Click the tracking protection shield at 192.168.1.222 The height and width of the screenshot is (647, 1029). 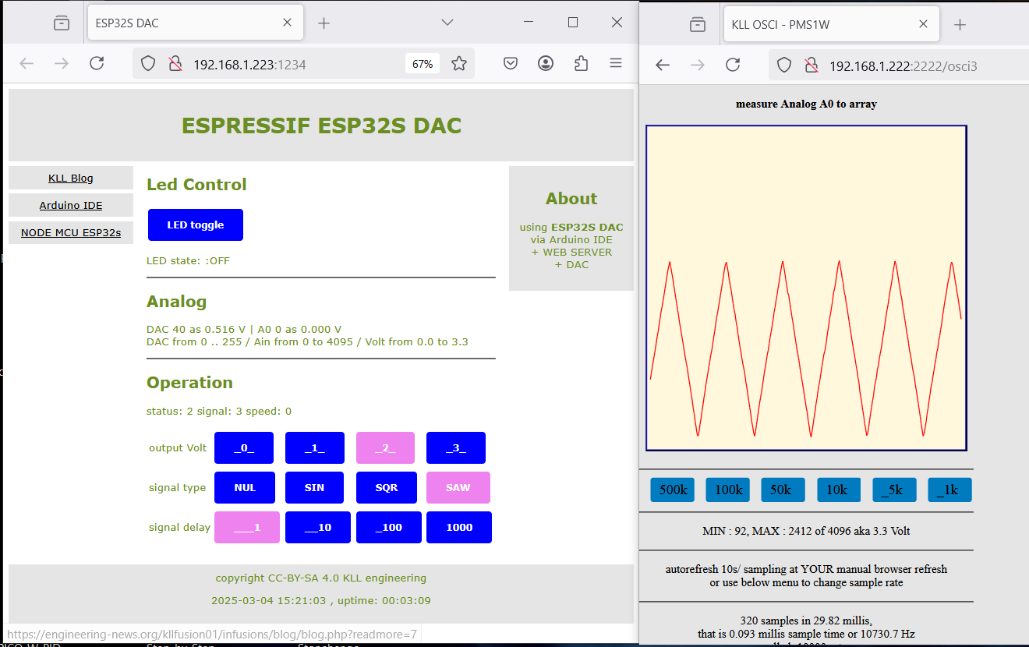[x=785, y=65]
